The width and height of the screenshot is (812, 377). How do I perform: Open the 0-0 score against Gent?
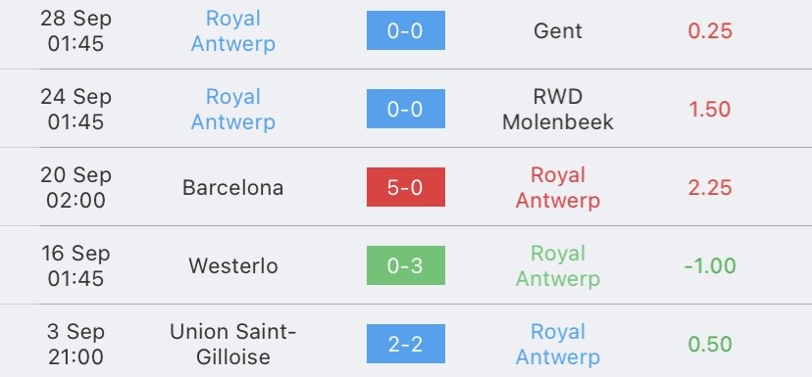pyautogui.click(x=405, y=30)
